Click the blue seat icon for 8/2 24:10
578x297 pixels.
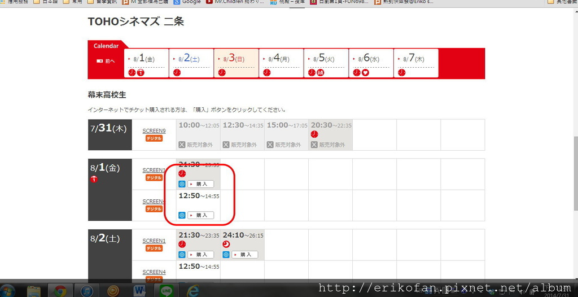point(226,255)
